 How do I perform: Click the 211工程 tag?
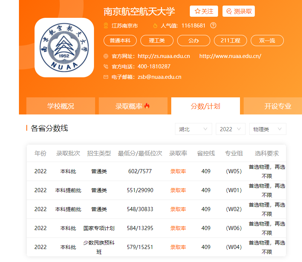click(x=230, y=41)
